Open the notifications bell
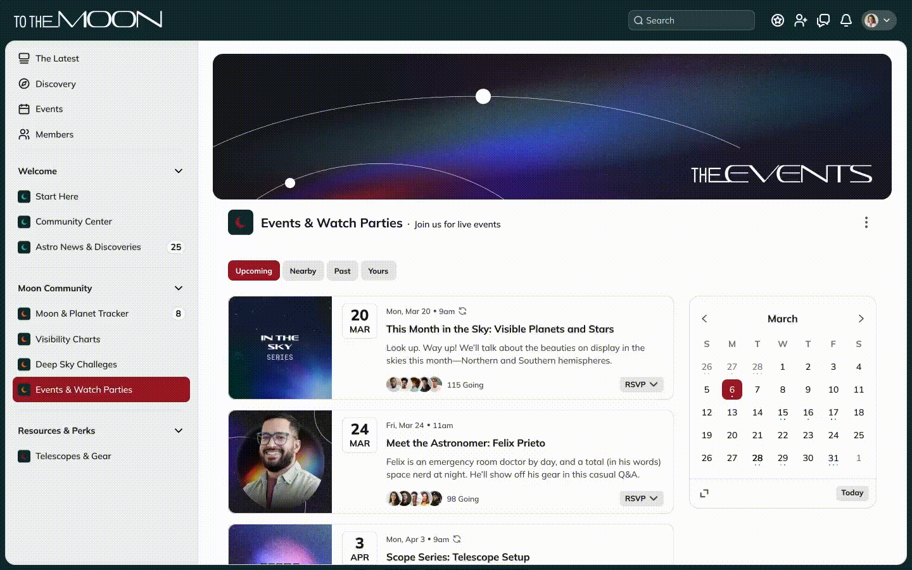The image size is (912, 570). pyautogui.click(x=846, y=20)
